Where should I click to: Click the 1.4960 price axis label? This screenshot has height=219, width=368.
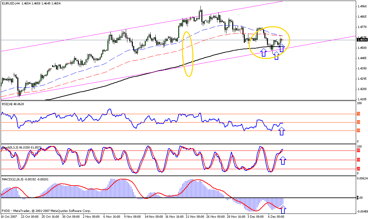362,6
